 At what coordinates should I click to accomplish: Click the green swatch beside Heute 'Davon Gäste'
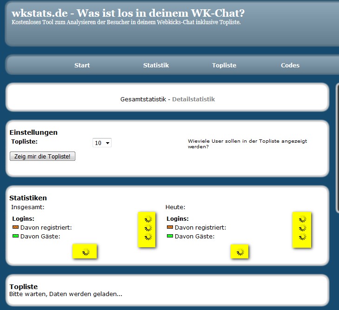click(x=170, y=236)
